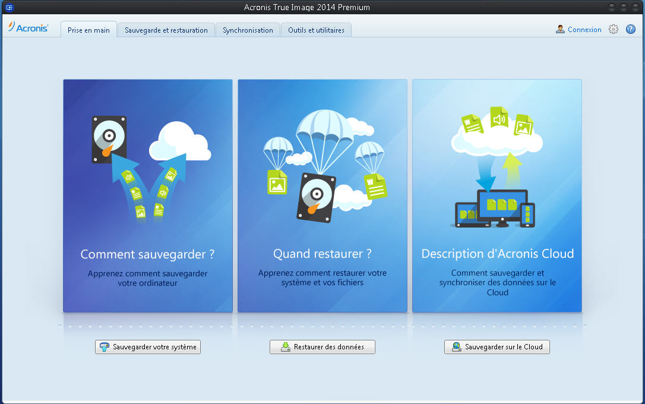This screenshot has height=404, width=645.
Task: Open the Synchronisation tab
Action: click(248, 30)
